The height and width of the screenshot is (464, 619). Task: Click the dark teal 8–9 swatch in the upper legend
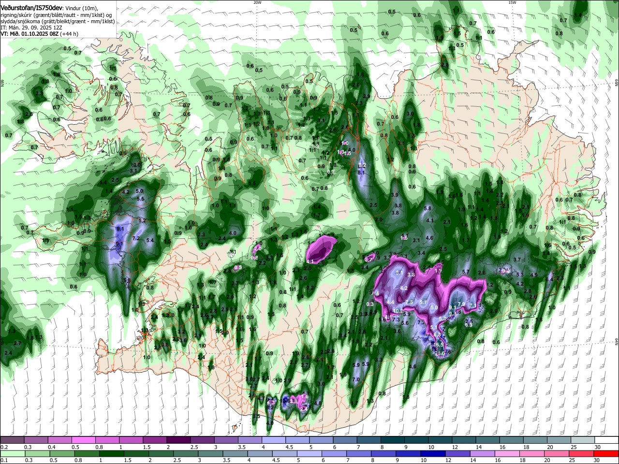393,440
